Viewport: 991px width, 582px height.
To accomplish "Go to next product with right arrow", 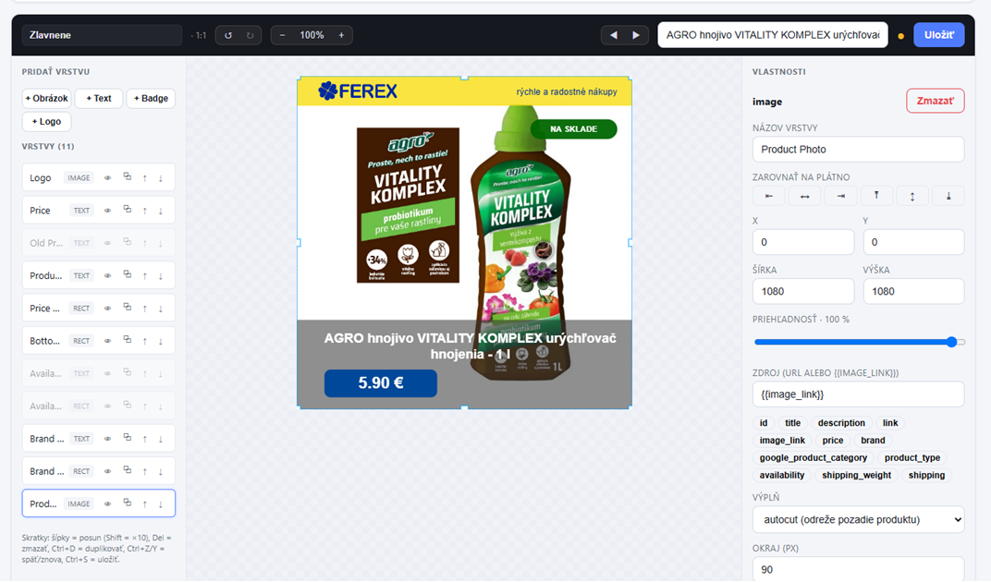I will [x=636, y=35].
